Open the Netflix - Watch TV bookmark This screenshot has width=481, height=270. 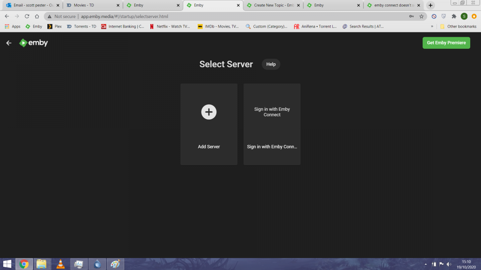tap(170, 26)
